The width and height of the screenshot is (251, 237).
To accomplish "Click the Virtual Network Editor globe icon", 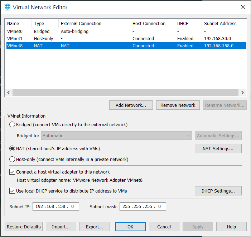I will 8,8.
